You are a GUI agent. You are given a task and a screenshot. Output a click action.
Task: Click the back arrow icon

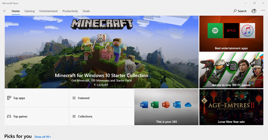5,11
